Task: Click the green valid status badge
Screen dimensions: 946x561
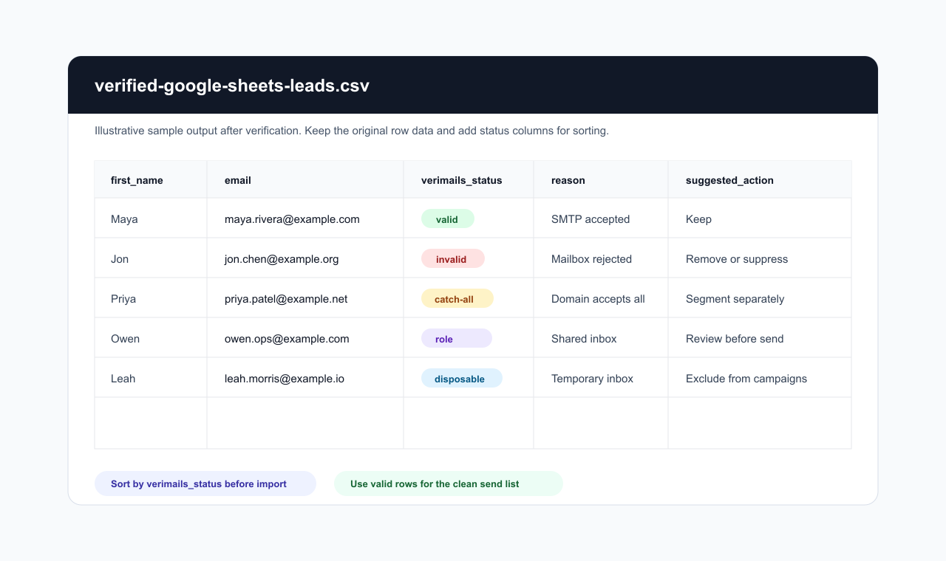Action: [x=448, y=218]
